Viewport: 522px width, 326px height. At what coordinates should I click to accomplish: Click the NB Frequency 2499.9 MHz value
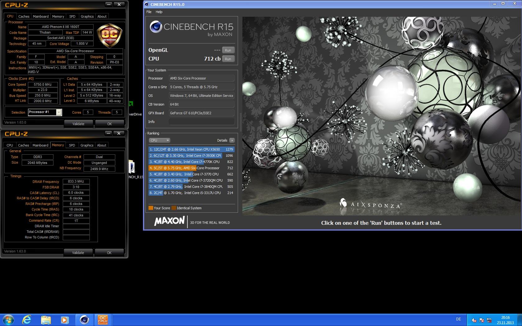tap(99, 169)
